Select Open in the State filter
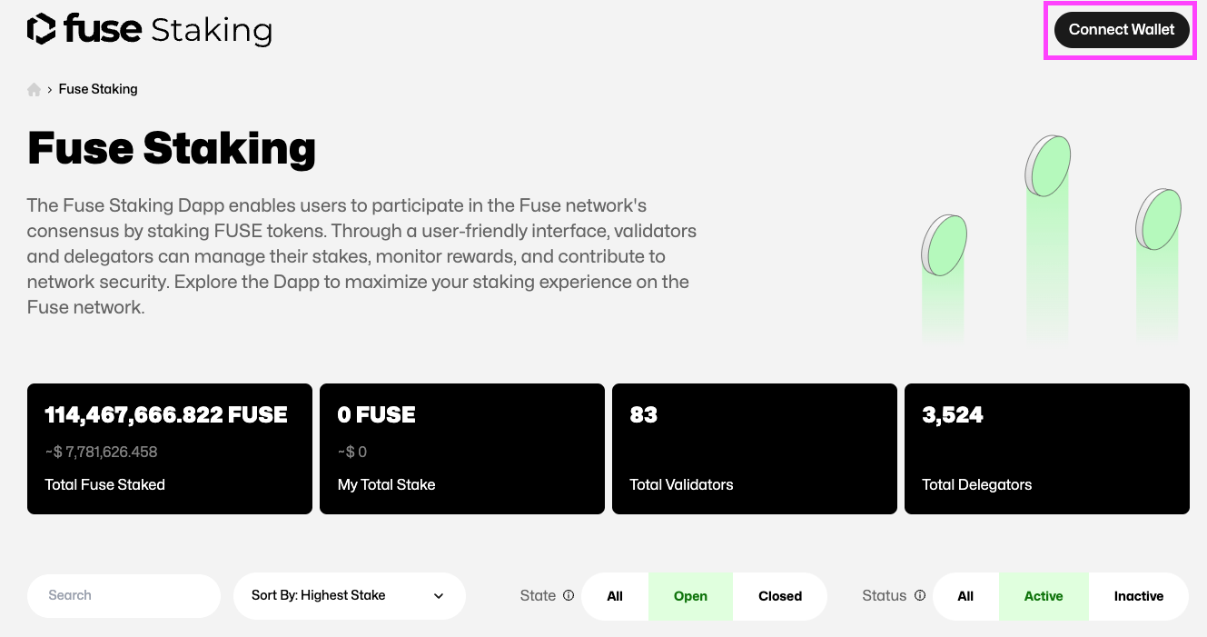Image resolution: width=1207 pixels, height=637 pixels. [x=690, y=596]
